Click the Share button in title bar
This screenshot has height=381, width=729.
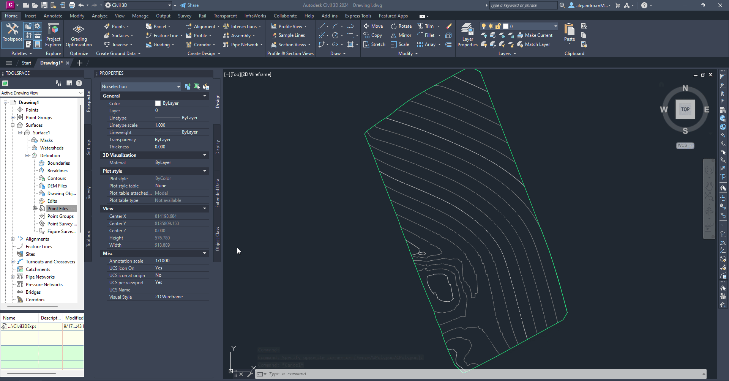189,5
